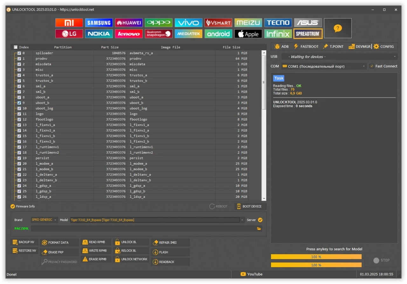Click the Samsung brand logo

99,23
